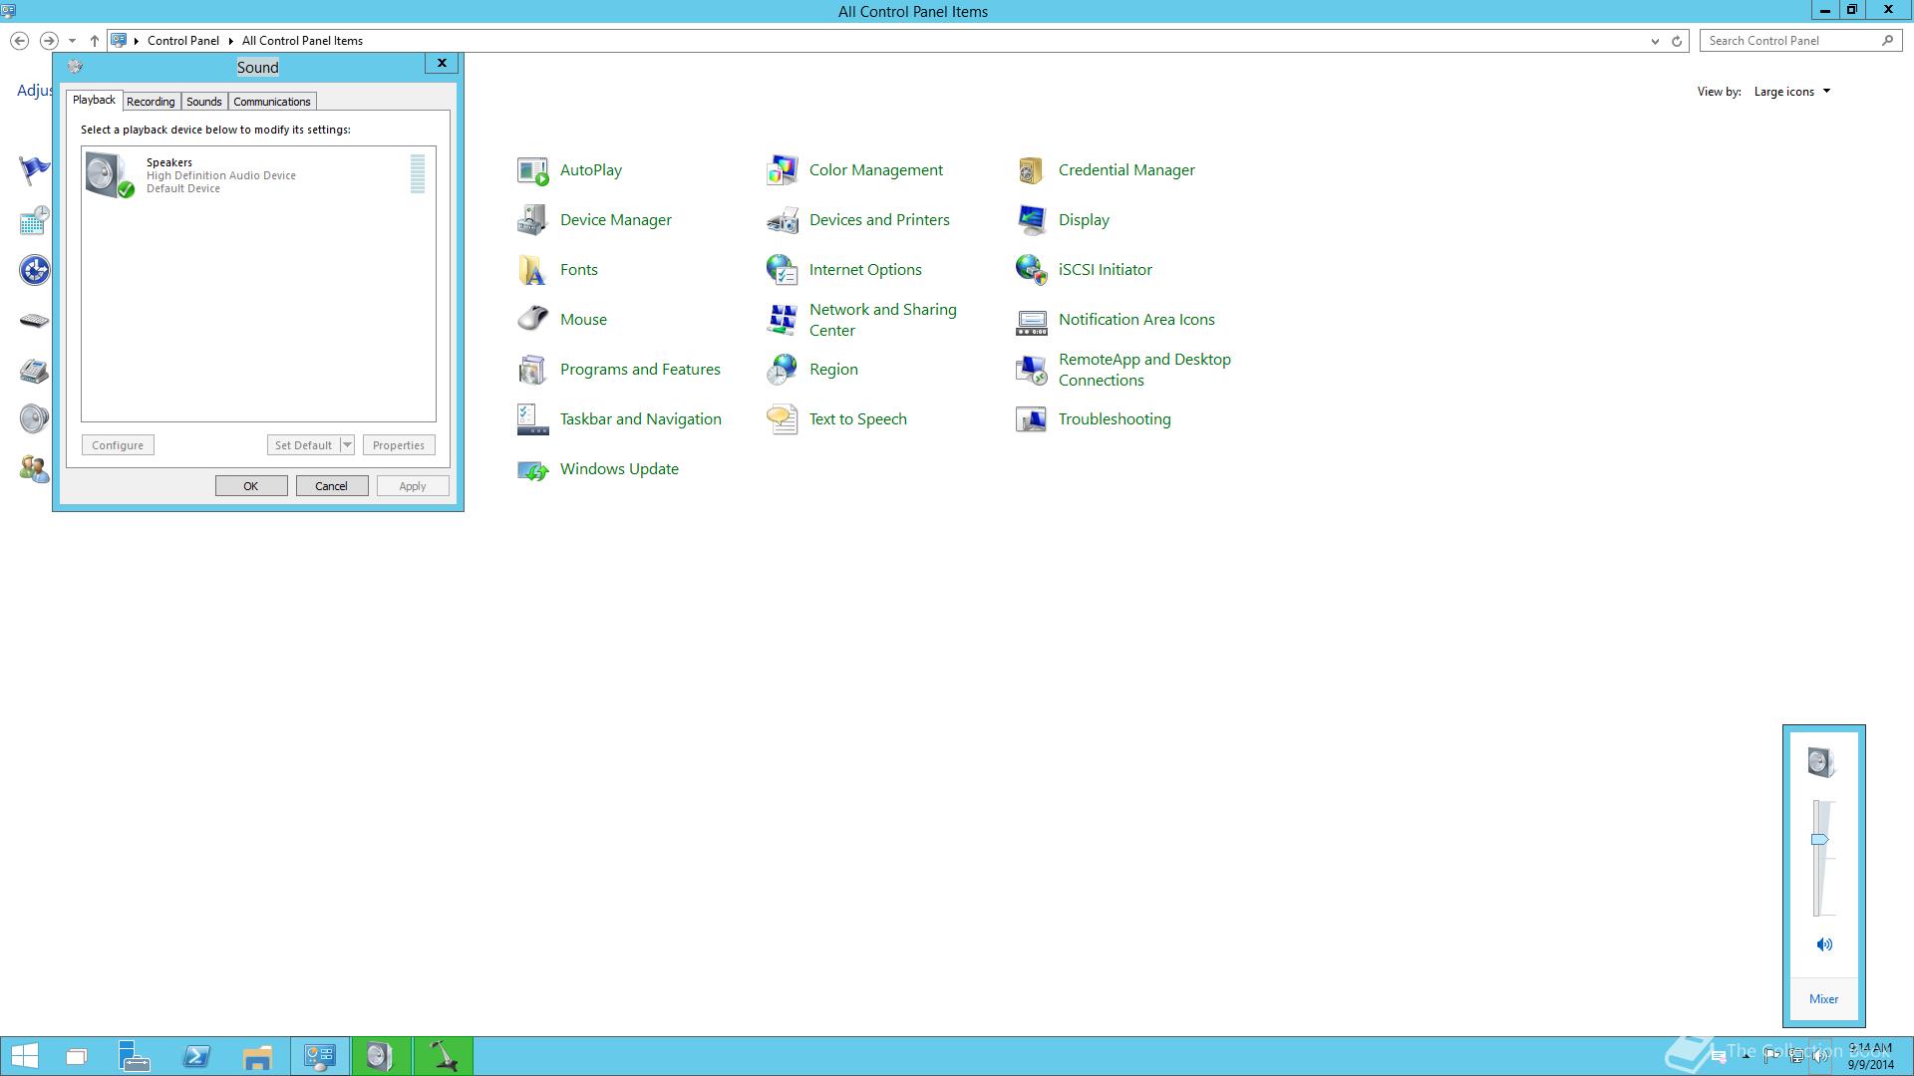
Task: Open the Devices and Printers icon
Action: (783, 220)
